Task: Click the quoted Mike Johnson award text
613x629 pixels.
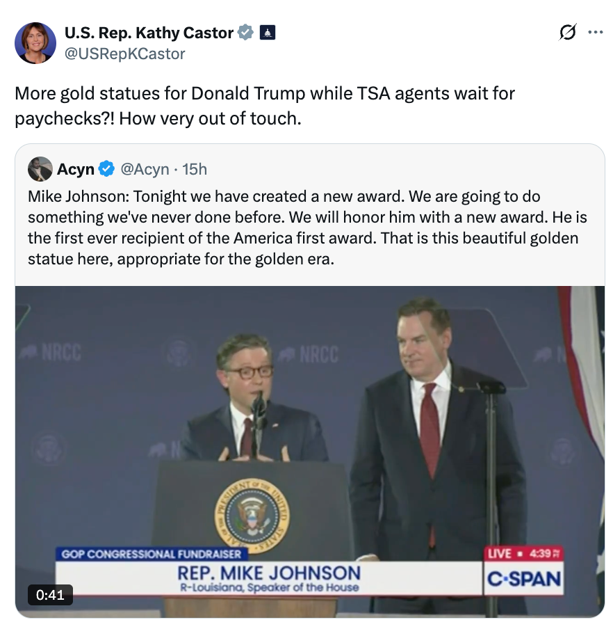Action: [x=306, y=227]
